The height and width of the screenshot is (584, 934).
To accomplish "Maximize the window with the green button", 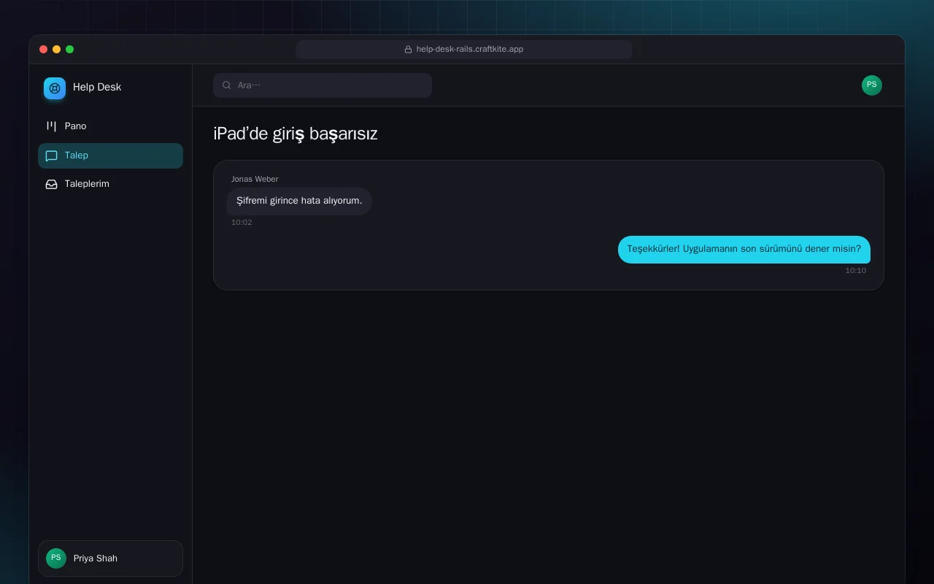I will (70, 50).
